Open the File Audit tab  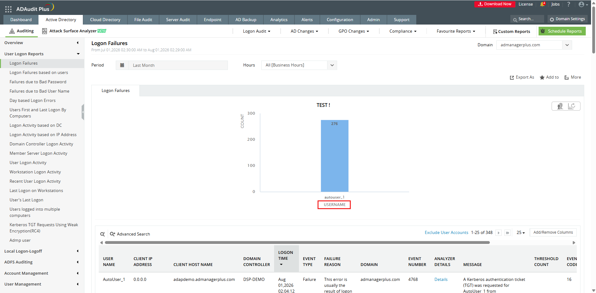[x=143, y=20]
